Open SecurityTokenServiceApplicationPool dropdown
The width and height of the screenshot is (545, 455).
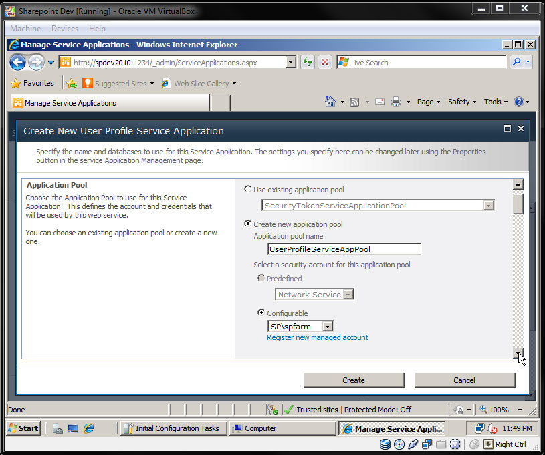click(x=488, y=206)
